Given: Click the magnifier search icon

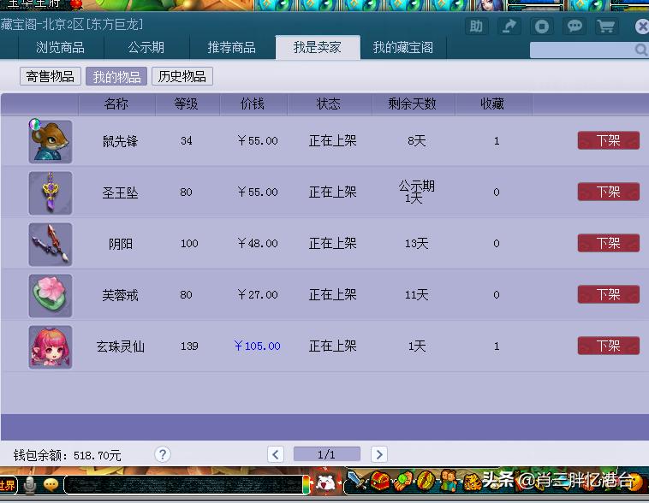Looking at the screenshot, I should (x=641, y=50).
